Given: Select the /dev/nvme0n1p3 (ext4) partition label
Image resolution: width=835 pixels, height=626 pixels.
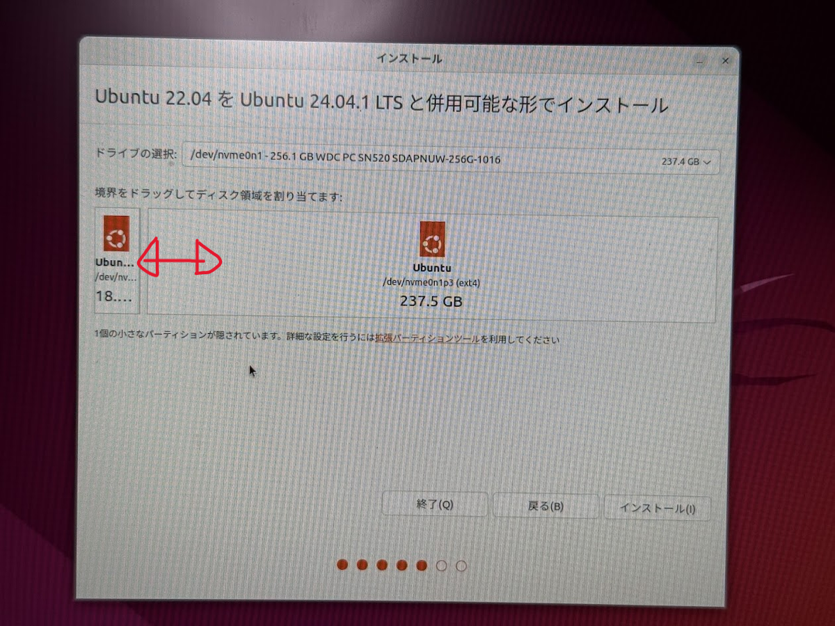Looking at the screenshot, I should click(x=432, y=282).
